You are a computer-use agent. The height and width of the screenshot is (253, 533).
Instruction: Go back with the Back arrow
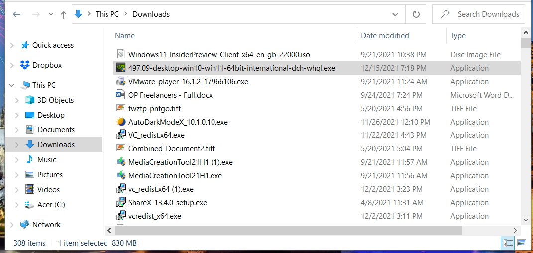(x=16, y=14)
